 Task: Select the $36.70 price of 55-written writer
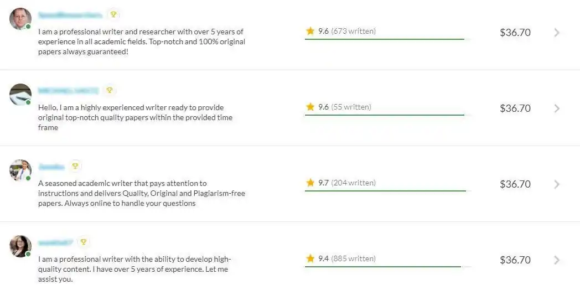[x=515, y=108]
